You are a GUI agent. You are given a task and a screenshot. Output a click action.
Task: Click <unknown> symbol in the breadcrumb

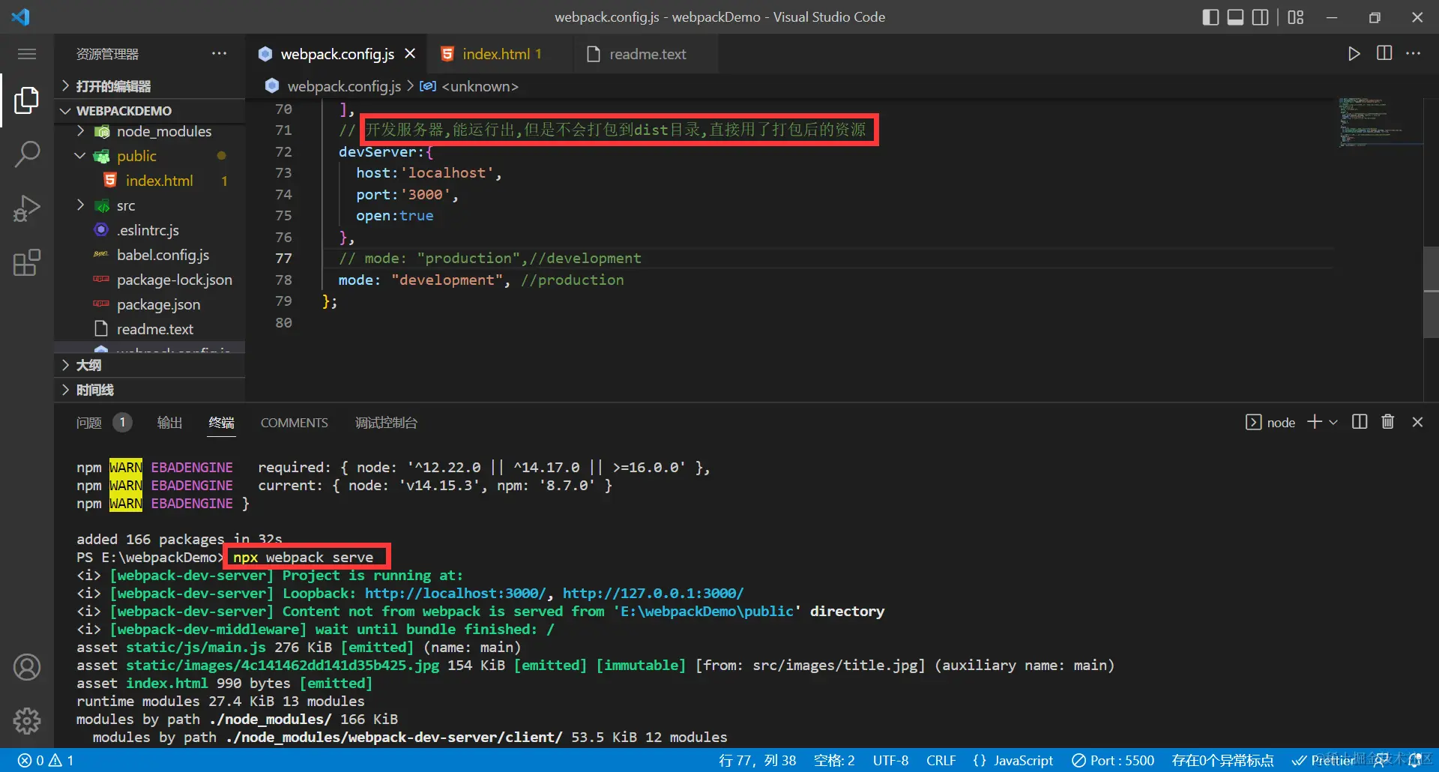(480, 86)
